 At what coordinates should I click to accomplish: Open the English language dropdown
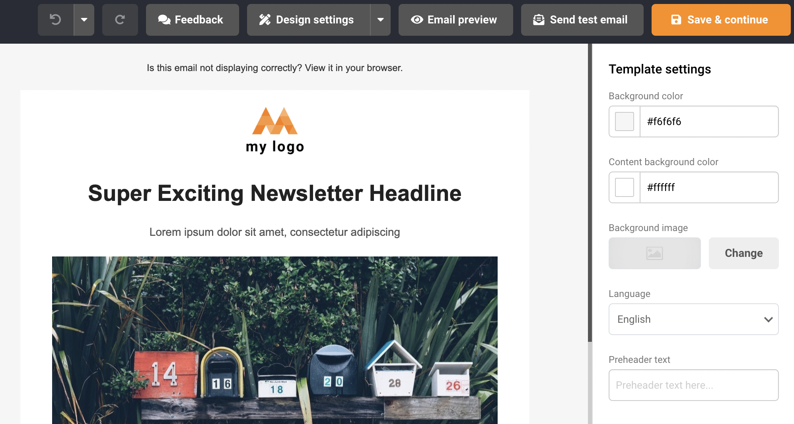click(694, 319)
